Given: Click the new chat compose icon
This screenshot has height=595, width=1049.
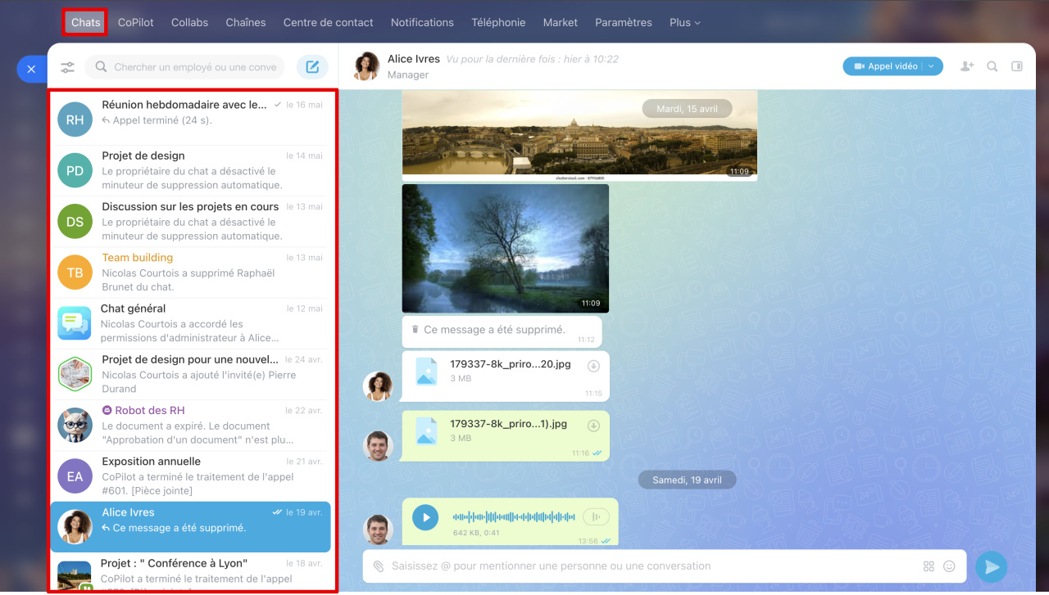Looking at the screenshot, I should click(312, 67).
